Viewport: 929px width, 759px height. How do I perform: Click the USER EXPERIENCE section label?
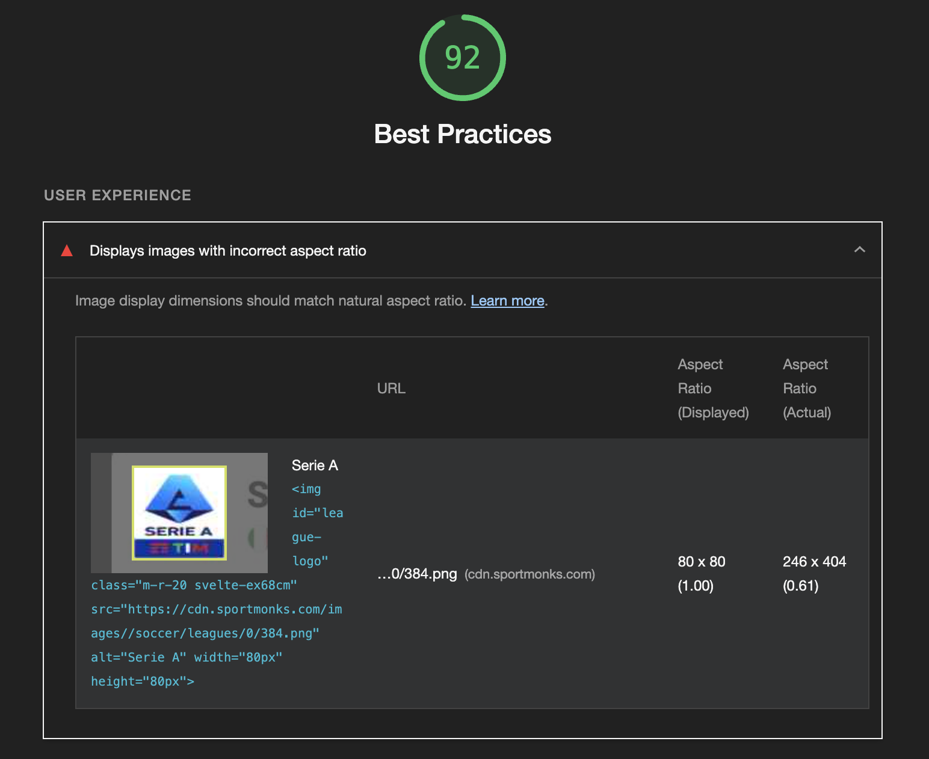pos(117,195)
